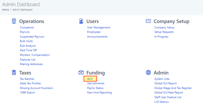Open the Company Setup link
This screenshot has width=203, height=108.
pyautogui.click(x=164, y=27)
